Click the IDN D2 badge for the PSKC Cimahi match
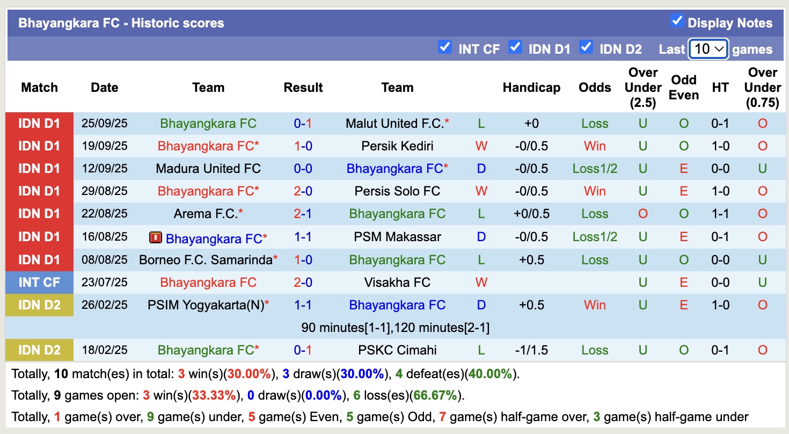 [x=39, y=350]
